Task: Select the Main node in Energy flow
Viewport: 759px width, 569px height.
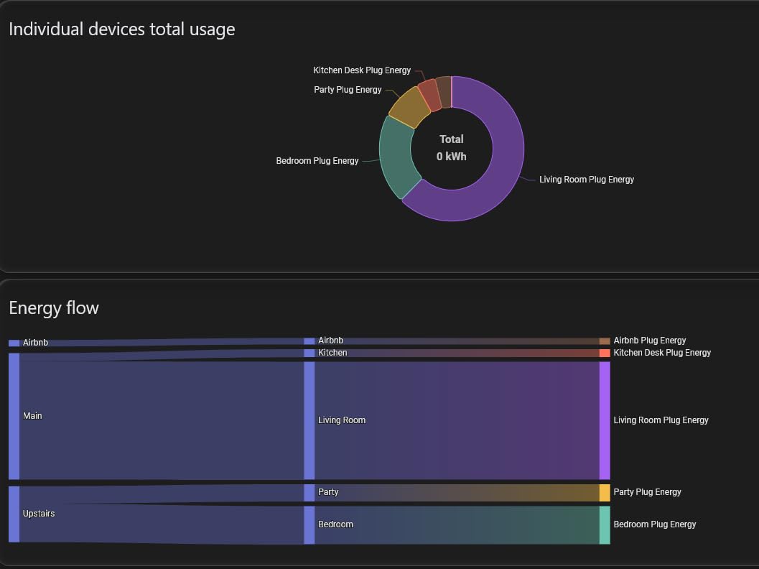Action: 14,416
